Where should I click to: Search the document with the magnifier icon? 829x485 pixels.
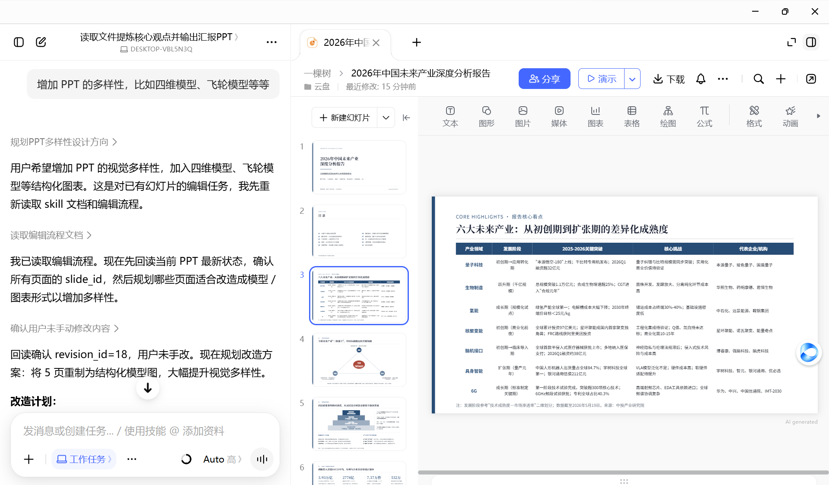tap(759, 79)
